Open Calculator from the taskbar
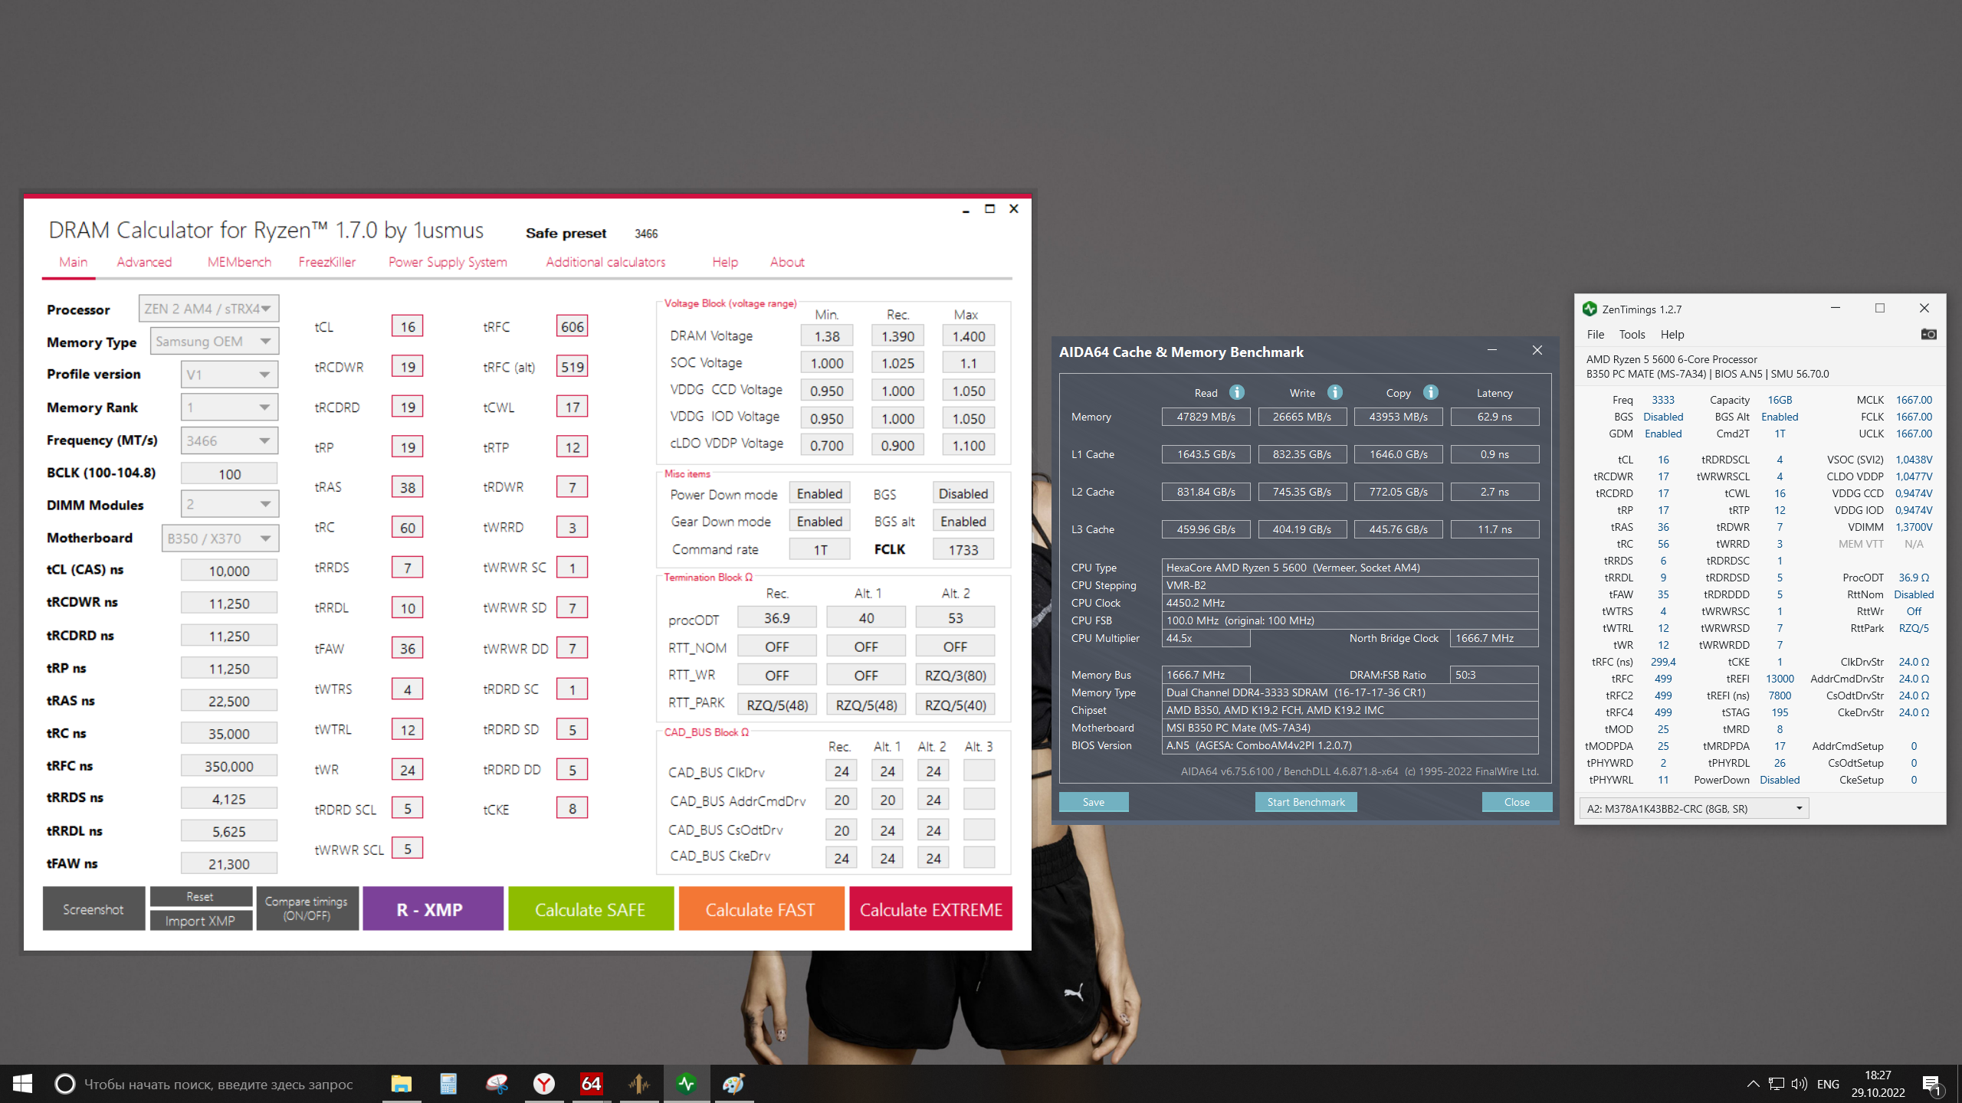This screenshot has width=1962, height=1103. coord(448,1083)
